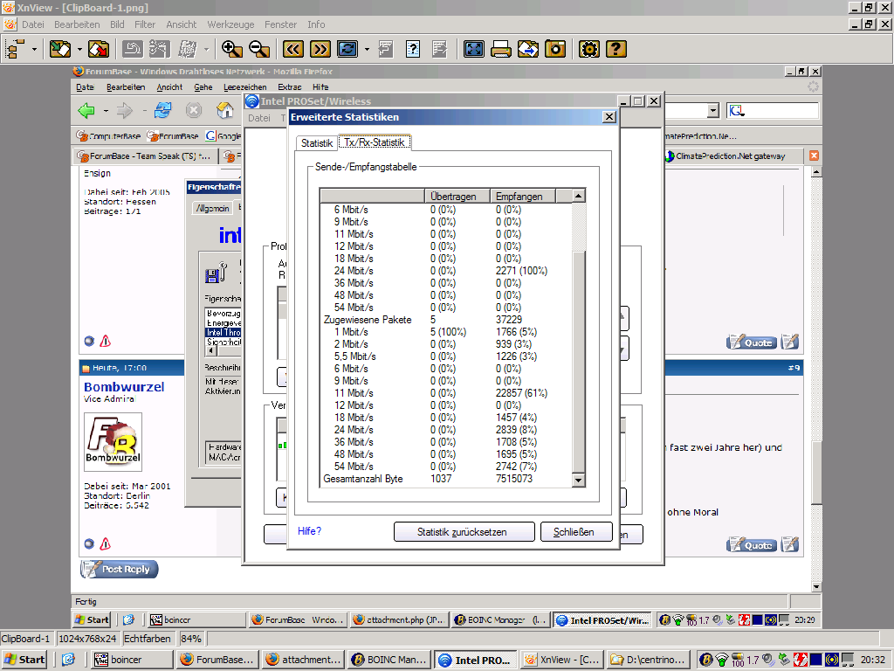Open the XnView Browser toolbar icon

click(x=16, y=49)
